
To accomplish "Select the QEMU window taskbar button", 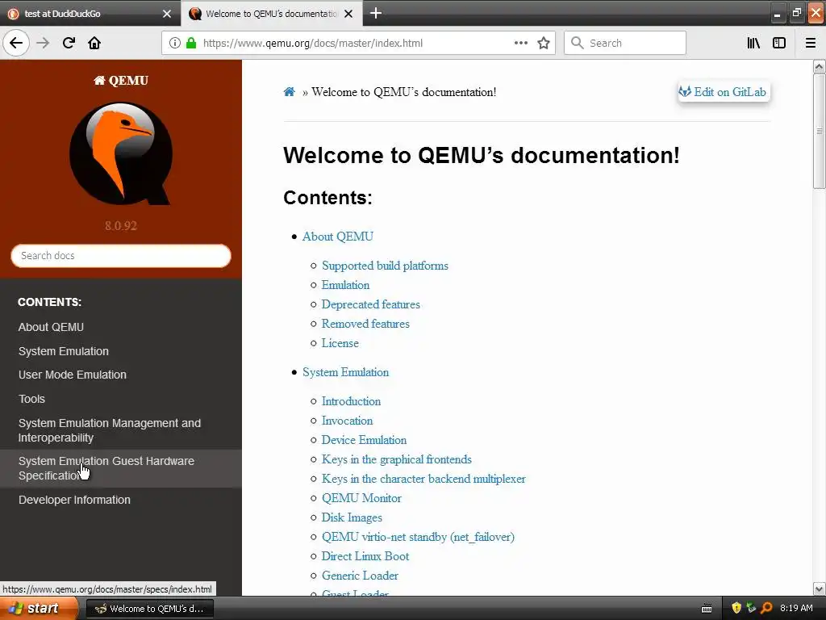I will point(149,609).
